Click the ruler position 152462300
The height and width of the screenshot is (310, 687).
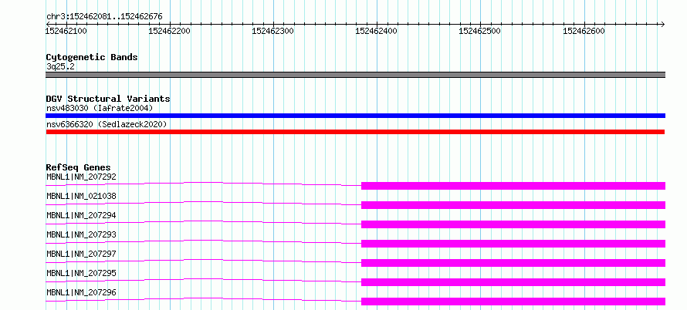pos(273,31)
